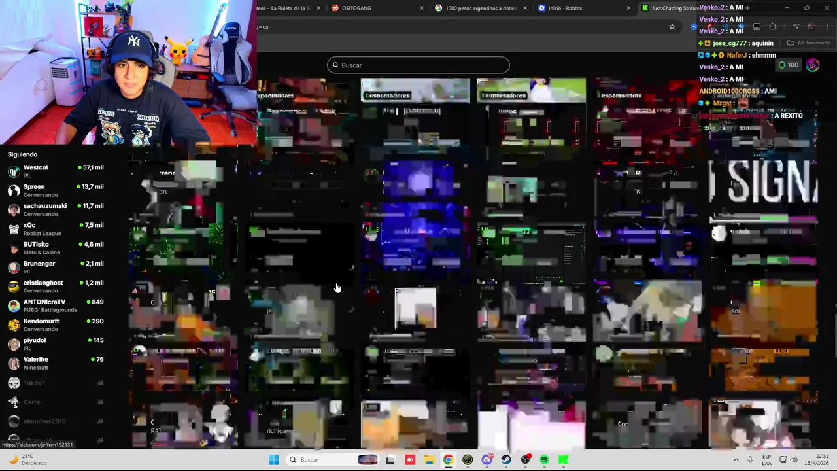837x471 pixels.
Task: Switch to 1000 pesos argentinos tab
Action: (x=481, y=8)
